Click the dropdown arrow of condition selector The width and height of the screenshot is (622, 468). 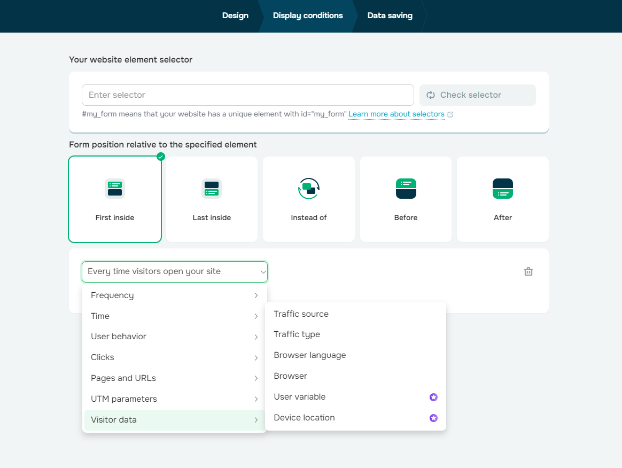click(262, 272)
